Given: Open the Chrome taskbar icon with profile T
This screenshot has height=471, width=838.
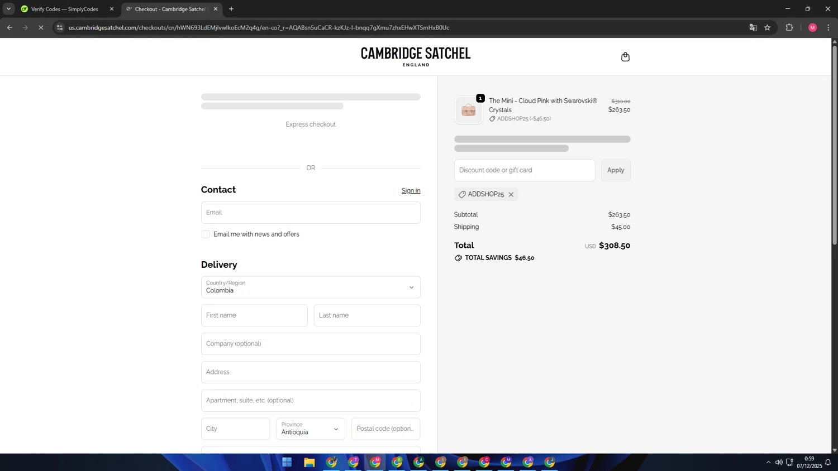Looking at the screenshot, I should point(353,462).
